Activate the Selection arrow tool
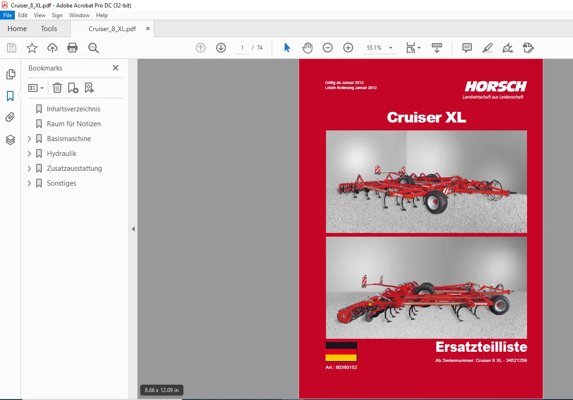573x400 pixels. click(287, 48)
